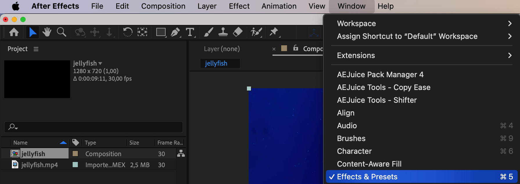Click the 3D axis mode icon
Viewport: 520px width, 184px height.
click(x=314, y=33)
